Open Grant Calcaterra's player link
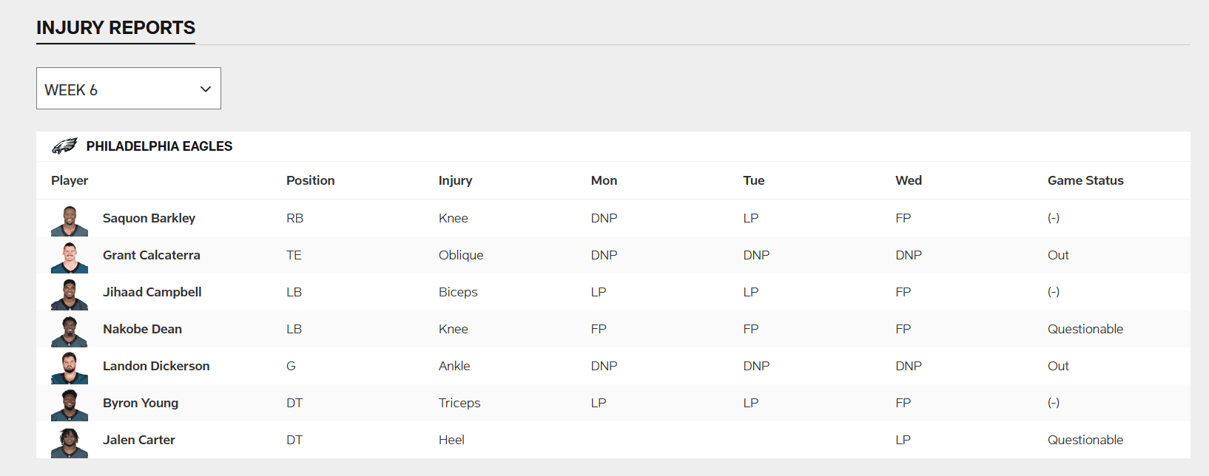The image size is (1209, 476). coord(151,255)
